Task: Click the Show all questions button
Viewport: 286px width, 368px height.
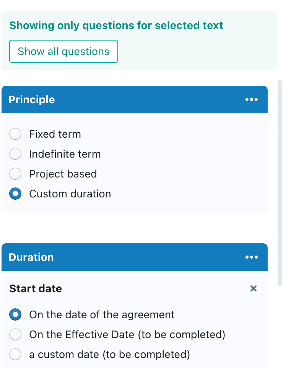Action: tap(63, 51)
